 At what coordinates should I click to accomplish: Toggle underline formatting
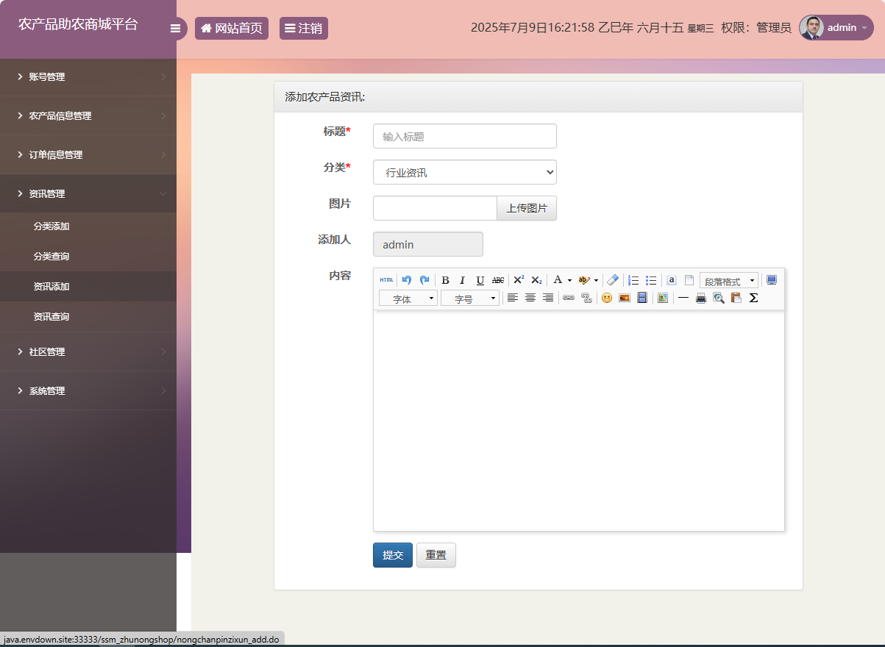tap(480, 280)
